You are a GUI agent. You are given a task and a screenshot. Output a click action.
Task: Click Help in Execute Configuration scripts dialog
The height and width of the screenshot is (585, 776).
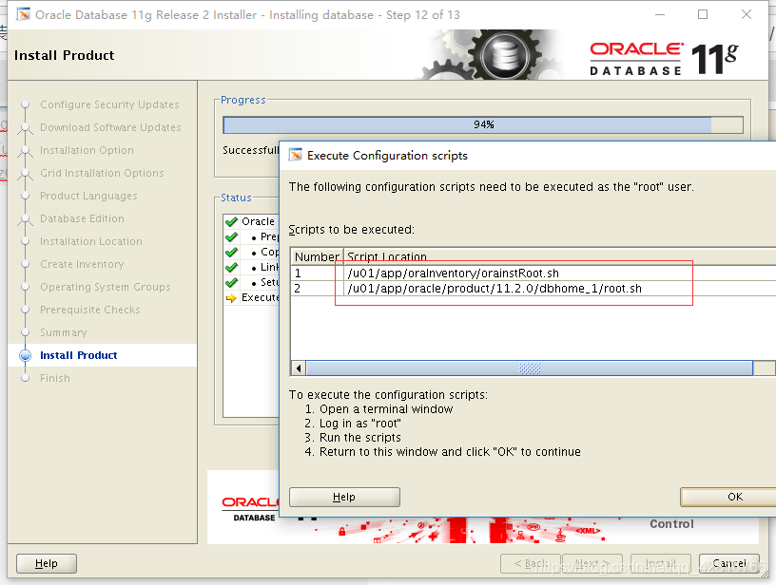tap(344, 497)
